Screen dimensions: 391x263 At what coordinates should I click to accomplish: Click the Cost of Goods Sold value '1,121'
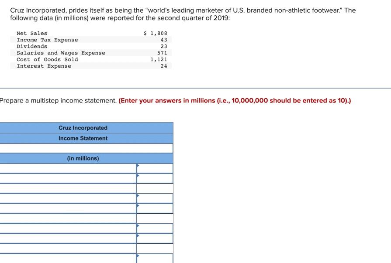pyautogui.click(x=159, y=59)
